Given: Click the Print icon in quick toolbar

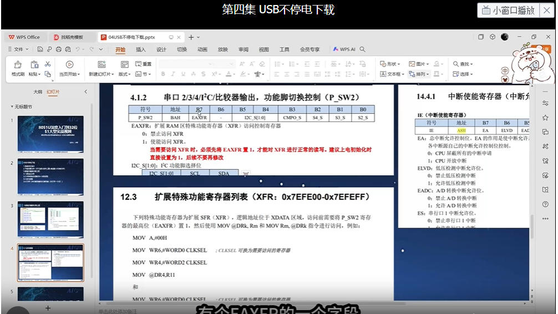Looking at the screenshot, I should (x=59, y=49).
